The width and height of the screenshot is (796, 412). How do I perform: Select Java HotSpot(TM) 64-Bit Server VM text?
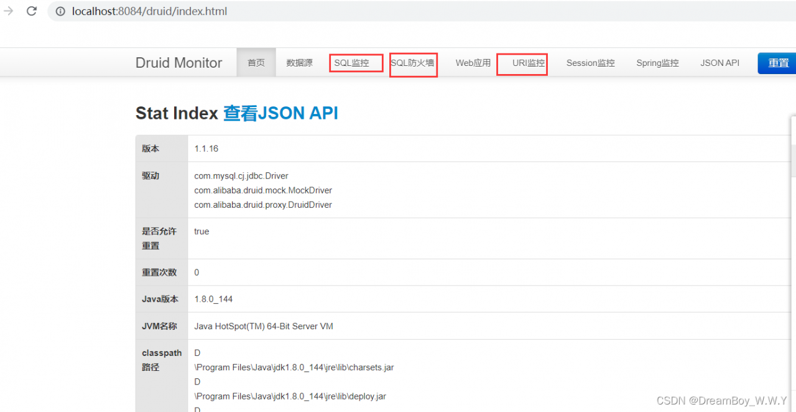tap(264, 326)
